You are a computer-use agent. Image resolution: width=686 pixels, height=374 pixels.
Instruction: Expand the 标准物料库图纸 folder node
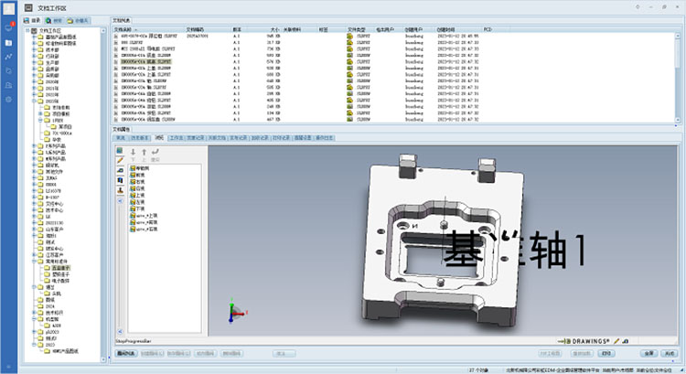coord(34,42)
